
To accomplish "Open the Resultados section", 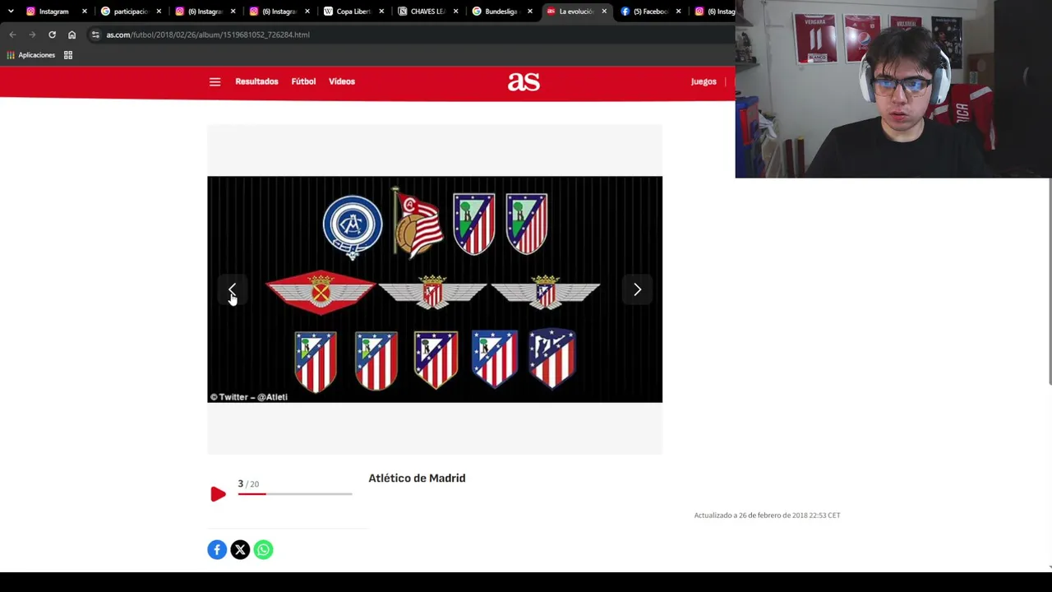I will click(256, 81).
